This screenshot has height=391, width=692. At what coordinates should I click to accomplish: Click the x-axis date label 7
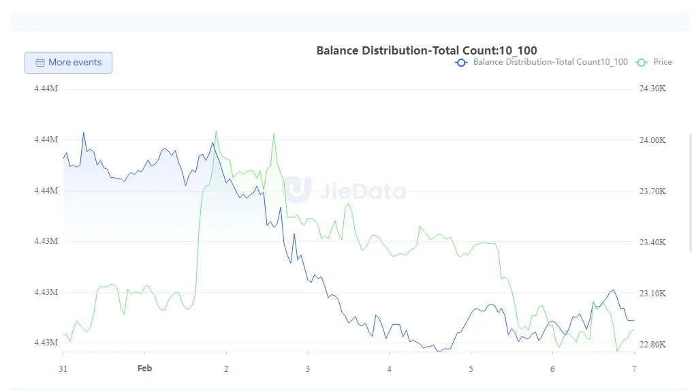[634, 369]
